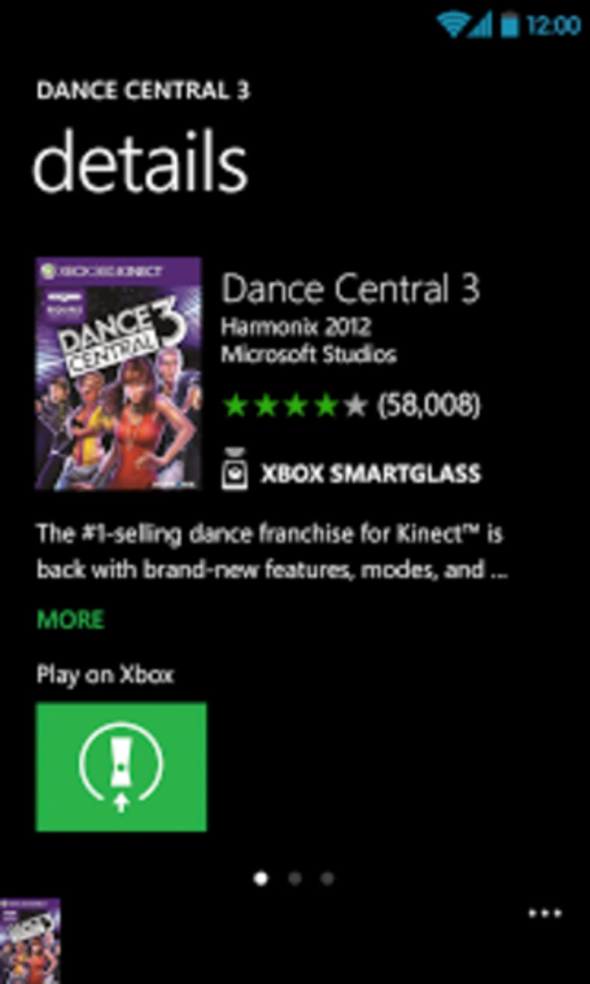Viewport: 590px width, 984px height.
Task: Tap the Dance Central 3 game title
Action: [351, 289]
